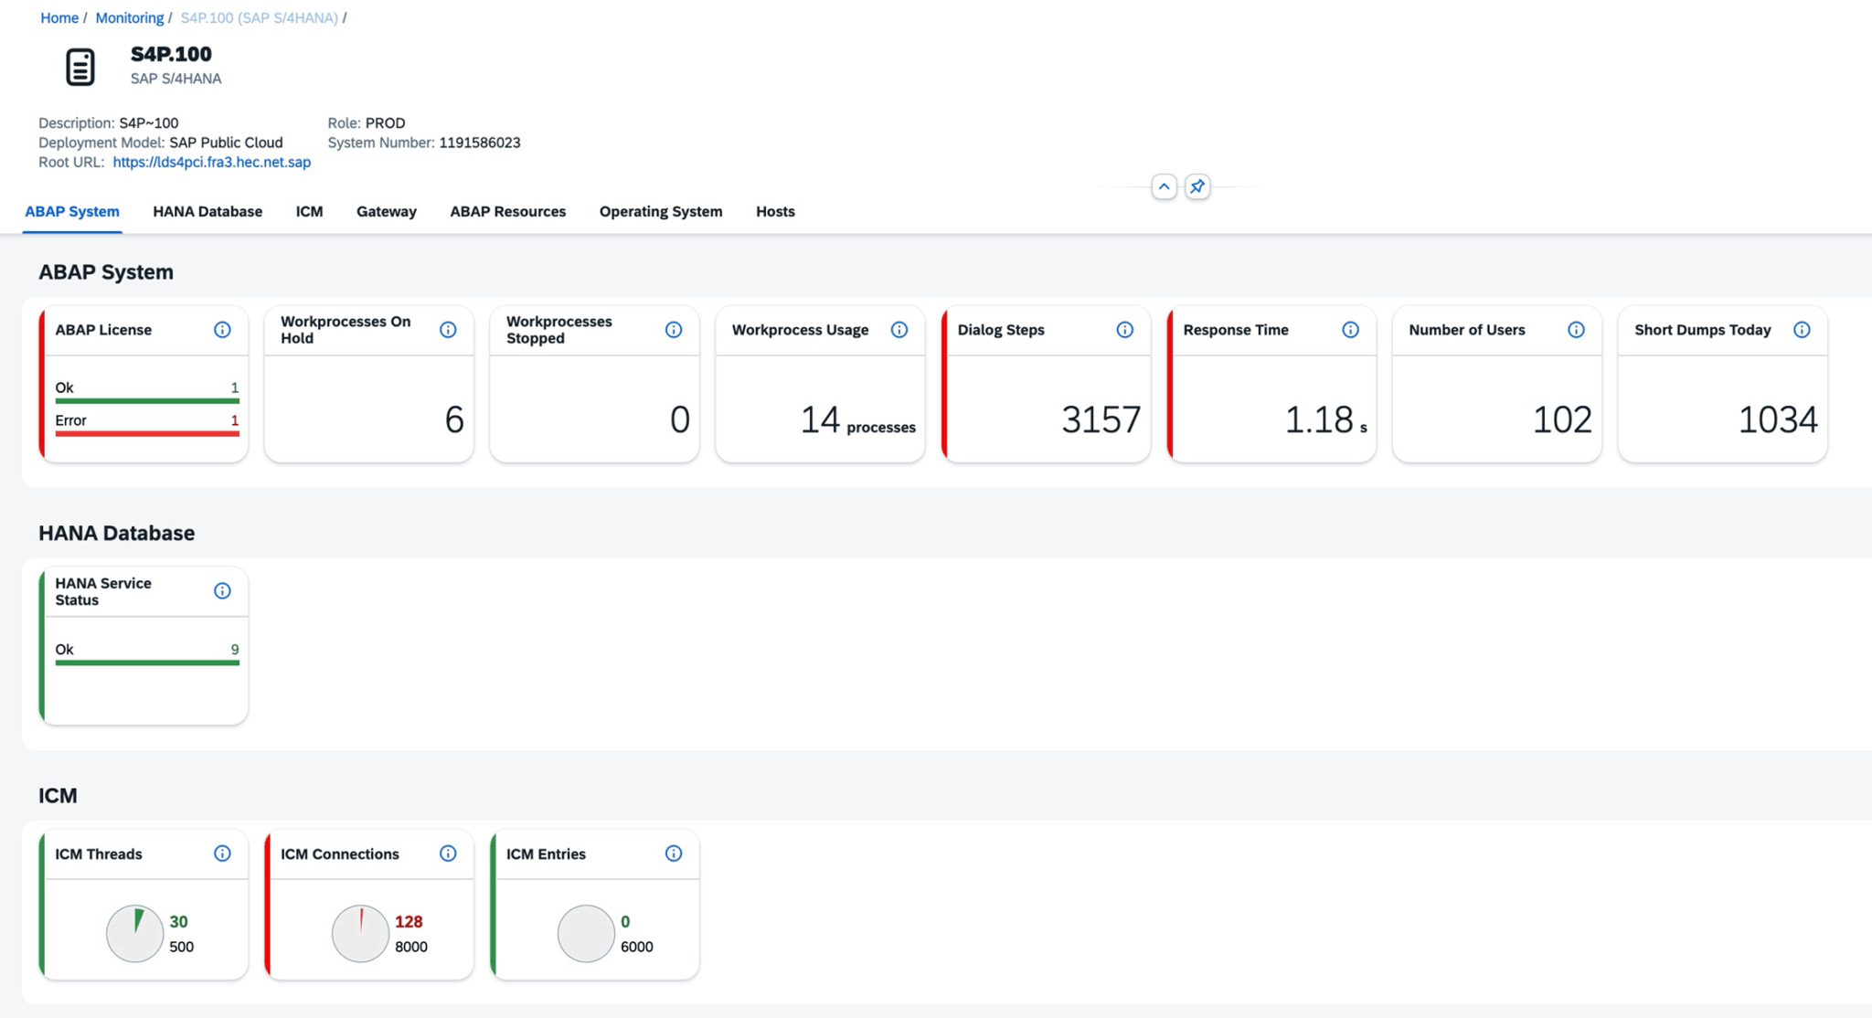Open the Root URL link

[x=211, y=162]
